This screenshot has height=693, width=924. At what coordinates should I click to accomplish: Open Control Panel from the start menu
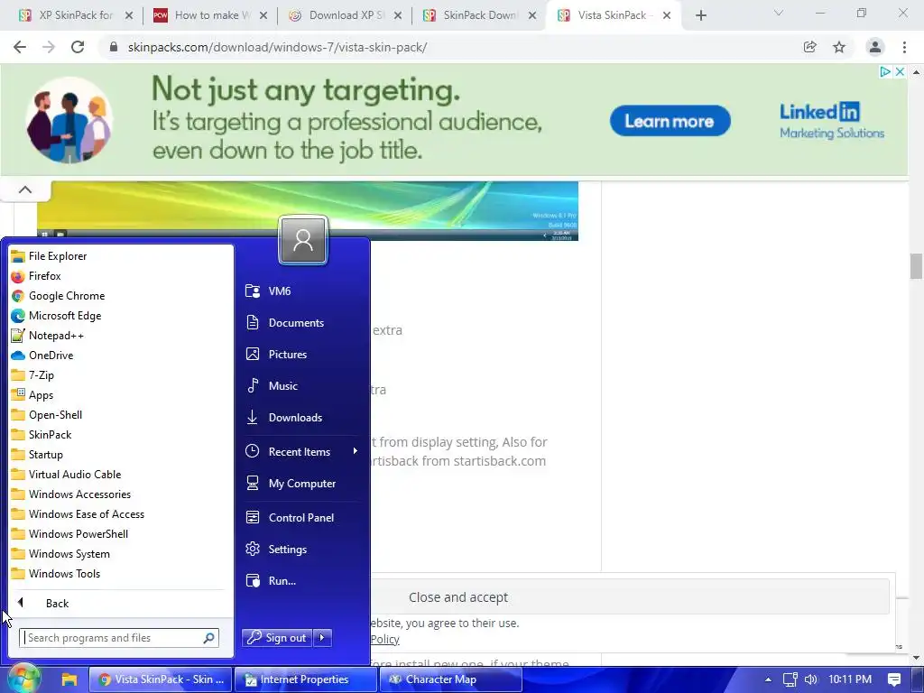pos(301,517)
